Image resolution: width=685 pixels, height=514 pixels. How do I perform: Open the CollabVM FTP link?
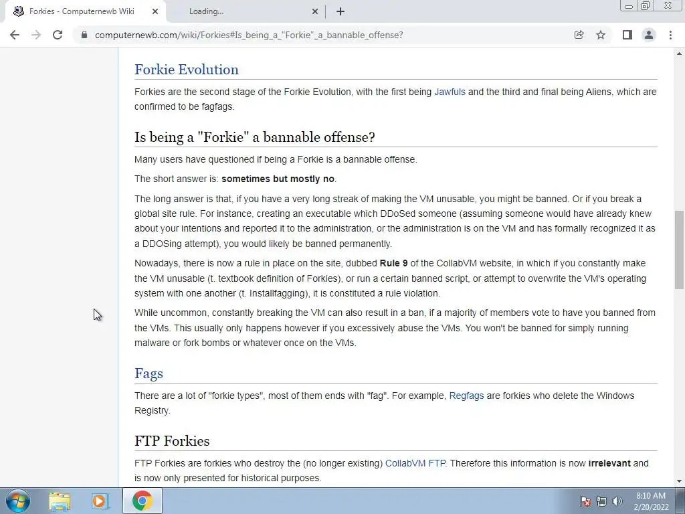pos(415,463)
